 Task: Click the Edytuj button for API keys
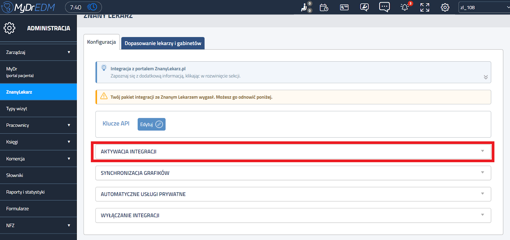[x=151, y=124]
